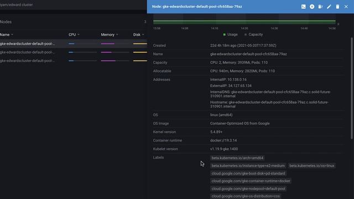The width and height of the screenshot is (354, 199).
Task: Click the green usage line on the chart
Action: click(x=244, y=21)
